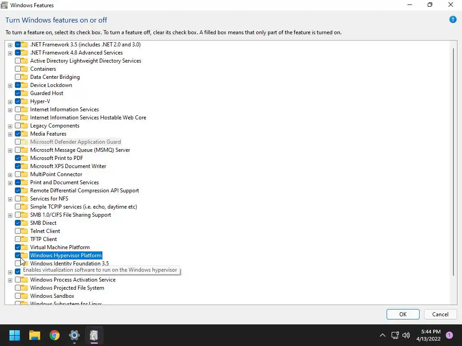462x346 pixels.
Task: Click the TFTP Client folder icon
Action: [24, 239]
